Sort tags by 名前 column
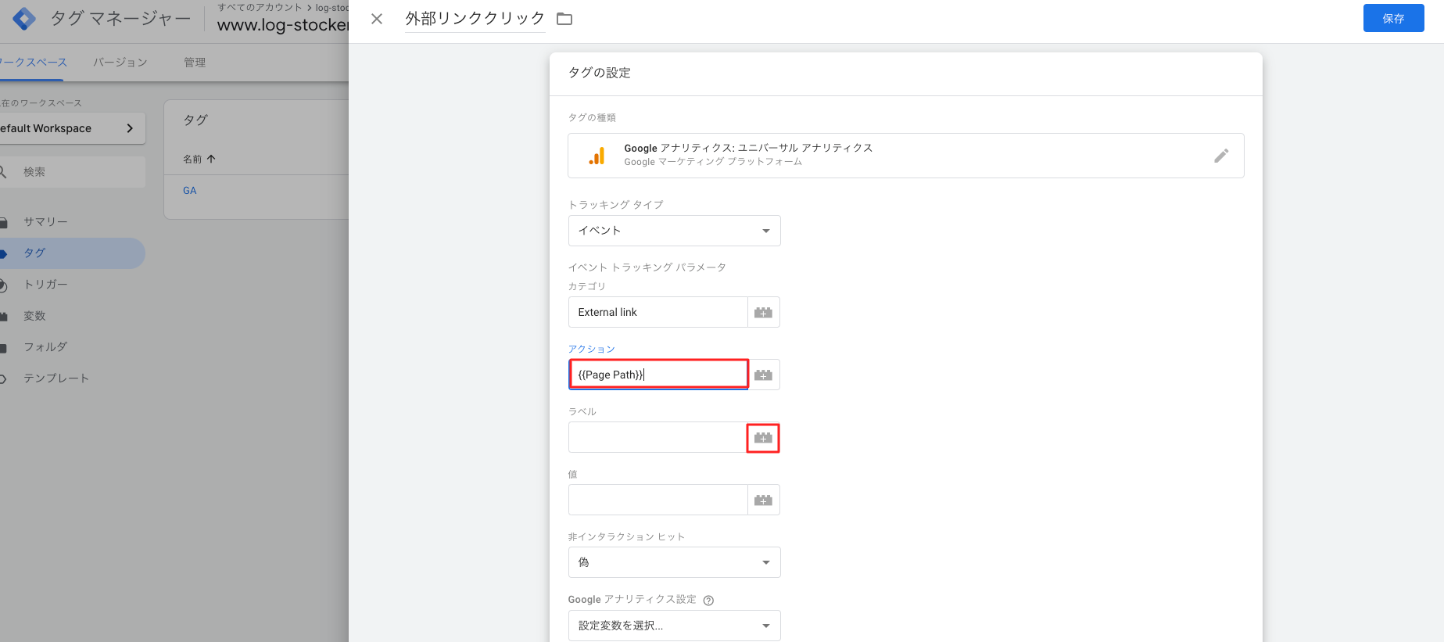 (x=199, y=159)
